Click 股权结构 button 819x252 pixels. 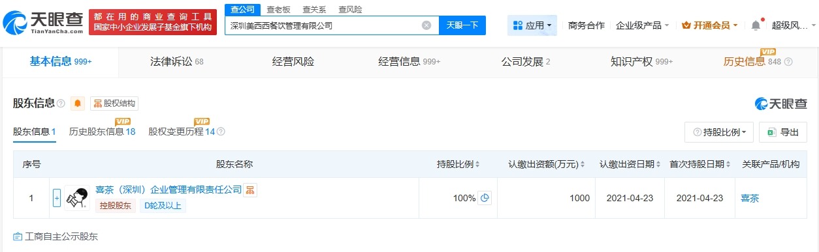114,104
